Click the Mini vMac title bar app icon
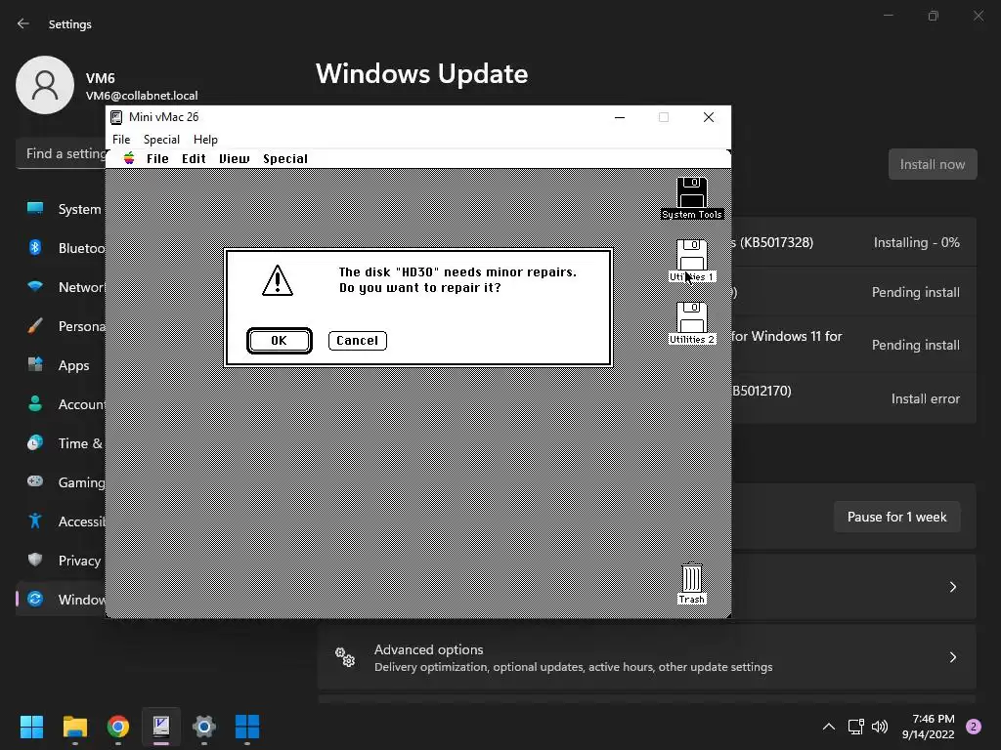Screen dimensions: 1001x750 pos(116,117)
